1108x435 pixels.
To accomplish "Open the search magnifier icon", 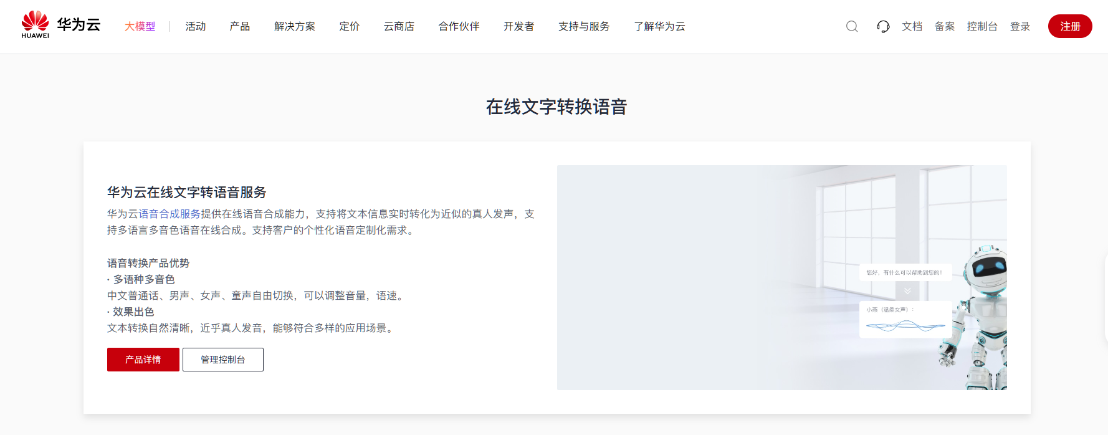I will click(x=852, y=26).
